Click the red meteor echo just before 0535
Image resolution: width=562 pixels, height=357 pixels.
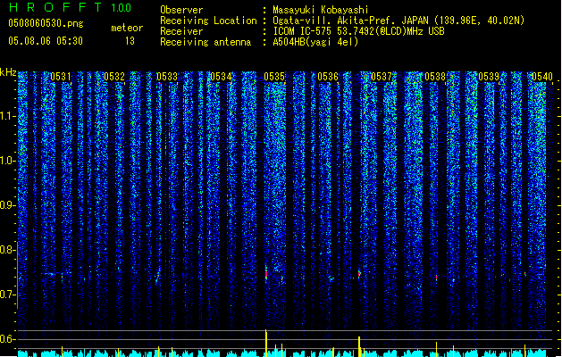pos(266,274)
